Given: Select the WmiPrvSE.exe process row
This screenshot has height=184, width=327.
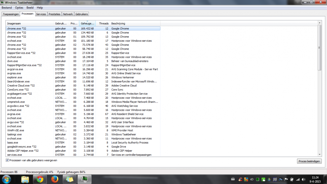Looking at the screenshot, I should pyautogui.click(x=83, y=130).
